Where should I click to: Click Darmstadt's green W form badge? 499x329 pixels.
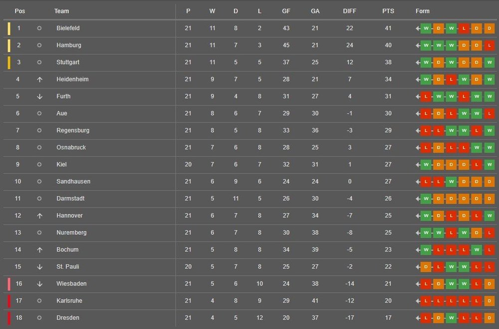click(x=426, y=199)
